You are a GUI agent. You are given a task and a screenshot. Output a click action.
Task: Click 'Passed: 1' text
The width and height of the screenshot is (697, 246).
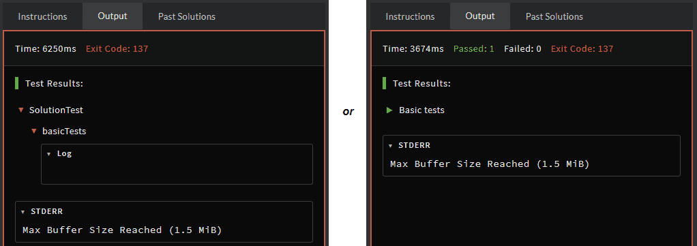coord(473,48)
